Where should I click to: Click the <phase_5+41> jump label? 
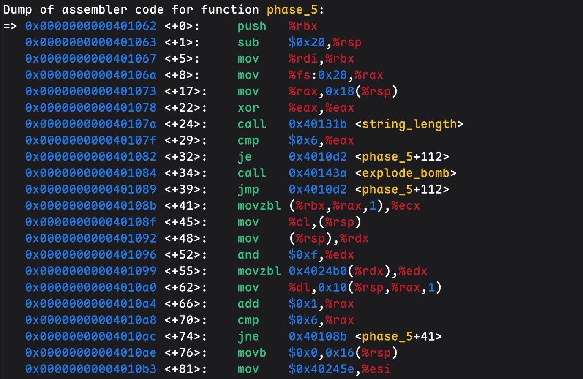pyautogui.click(x=398, y=337)
